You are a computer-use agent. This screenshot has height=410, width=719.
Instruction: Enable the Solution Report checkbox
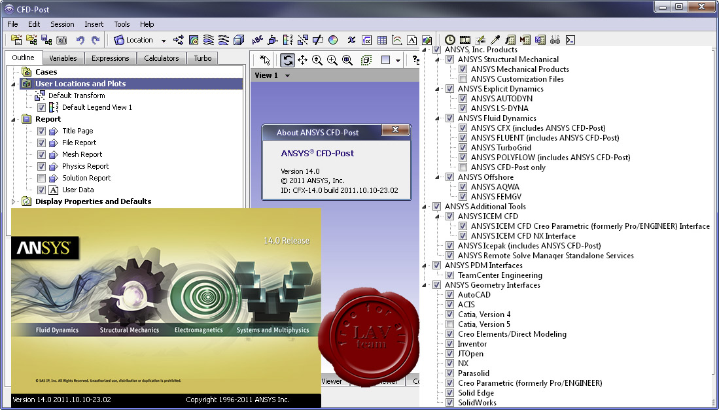tap(41, 179)
